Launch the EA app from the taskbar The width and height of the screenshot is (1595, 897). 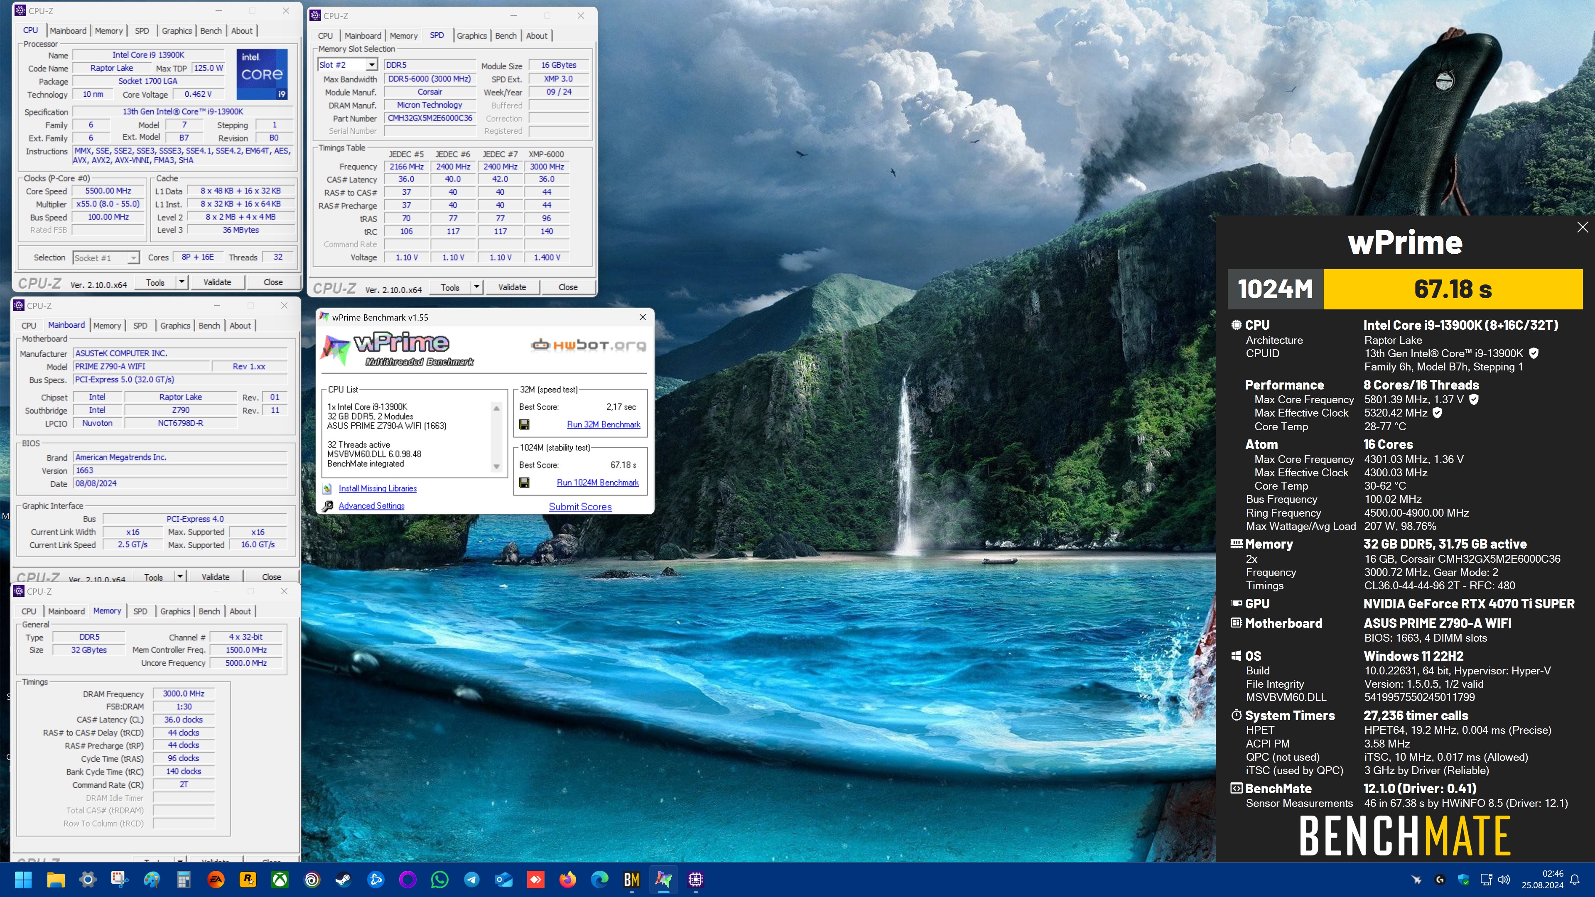216,879
